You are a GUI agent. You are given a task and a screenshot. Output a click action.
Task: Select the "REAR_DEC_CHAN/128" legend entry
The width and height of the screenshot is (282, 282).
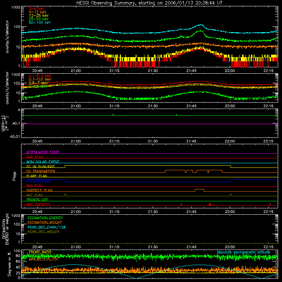click(47, 227)
